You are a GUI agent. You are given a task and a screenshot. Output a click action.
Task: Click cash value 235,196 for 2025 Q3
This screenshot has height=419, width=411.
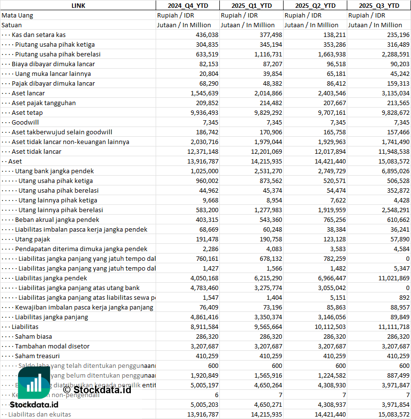[x=398, y=35]
